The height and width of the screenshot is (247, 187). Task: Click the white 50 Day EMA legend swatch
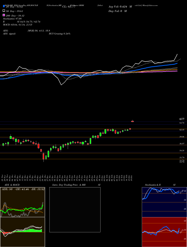[4, 11]
